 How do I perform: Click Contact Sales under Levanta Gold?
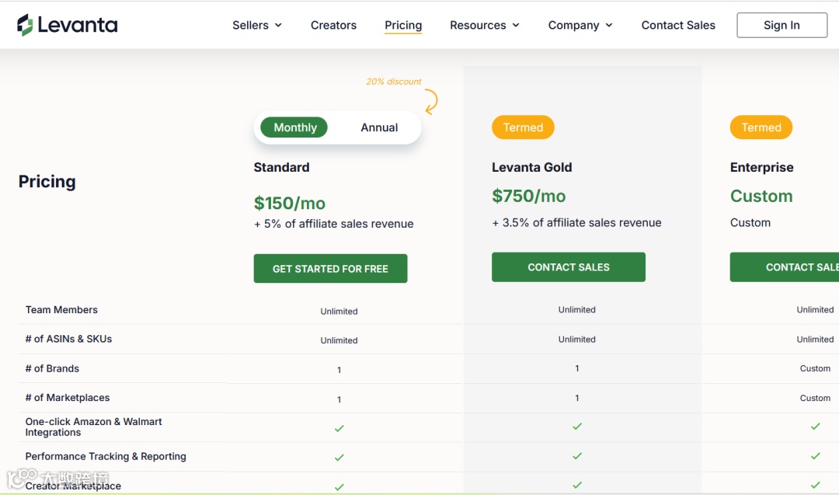(569, 267)
